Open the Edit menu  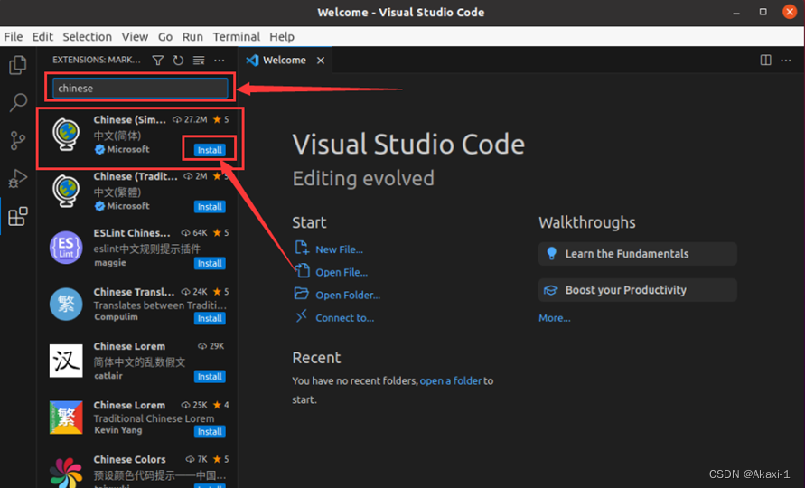(x=42, y=37)
